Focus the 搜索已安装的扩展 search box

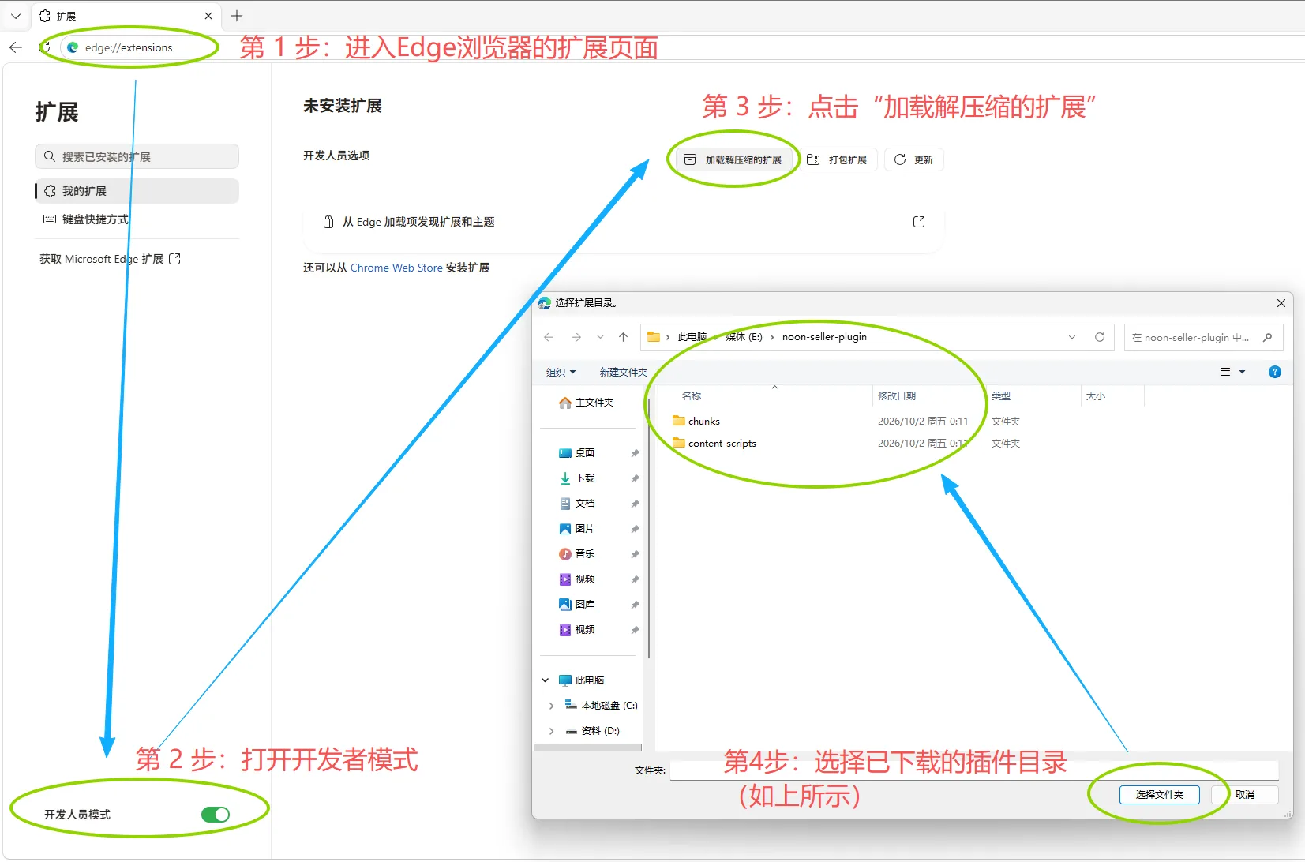[x=137, y=156]
